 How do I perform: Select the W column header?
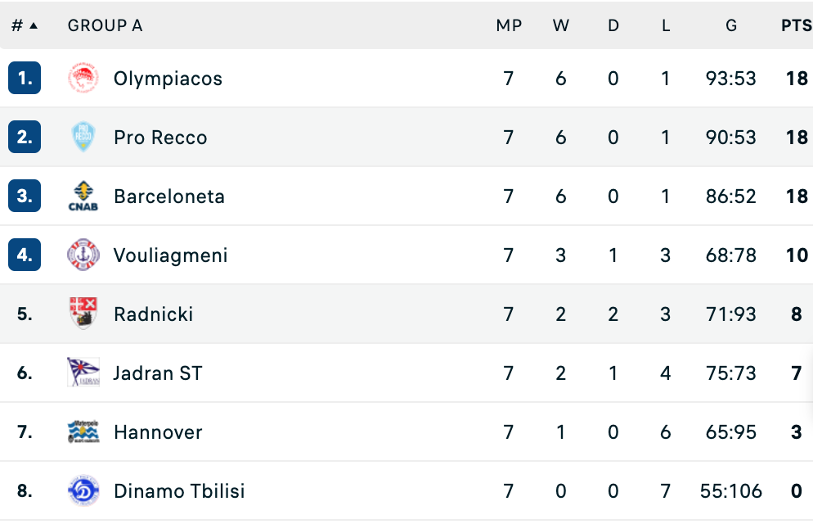pos(561,25)
